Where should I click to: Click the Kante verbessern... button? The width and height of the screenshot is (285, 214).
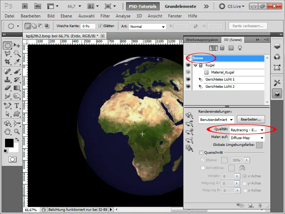(248, 26)
